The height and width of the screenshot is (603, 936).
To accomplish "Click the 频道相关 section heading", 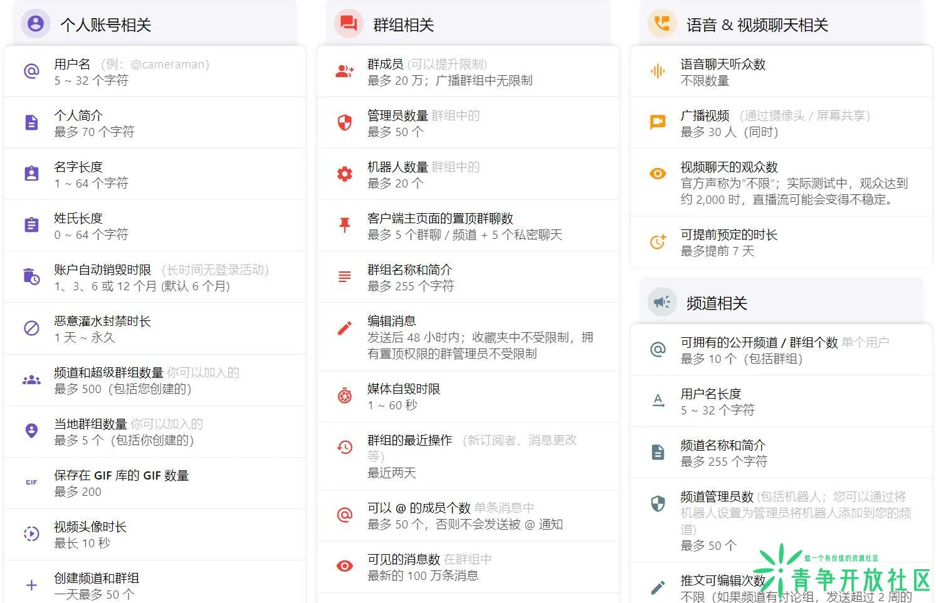I will pos(717,303).
